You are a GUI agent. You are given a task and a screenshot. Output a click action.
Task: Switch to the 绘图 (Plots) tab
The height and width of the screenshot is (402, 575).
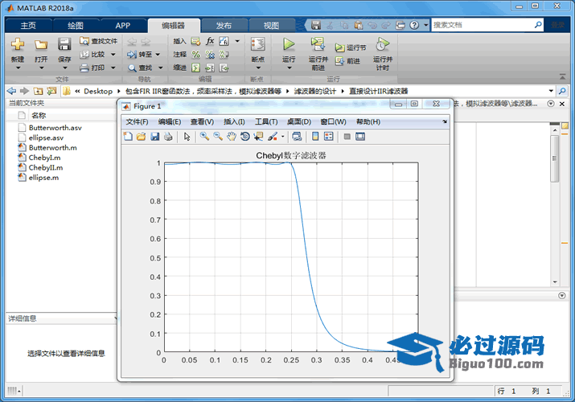[x=76, y=25]
